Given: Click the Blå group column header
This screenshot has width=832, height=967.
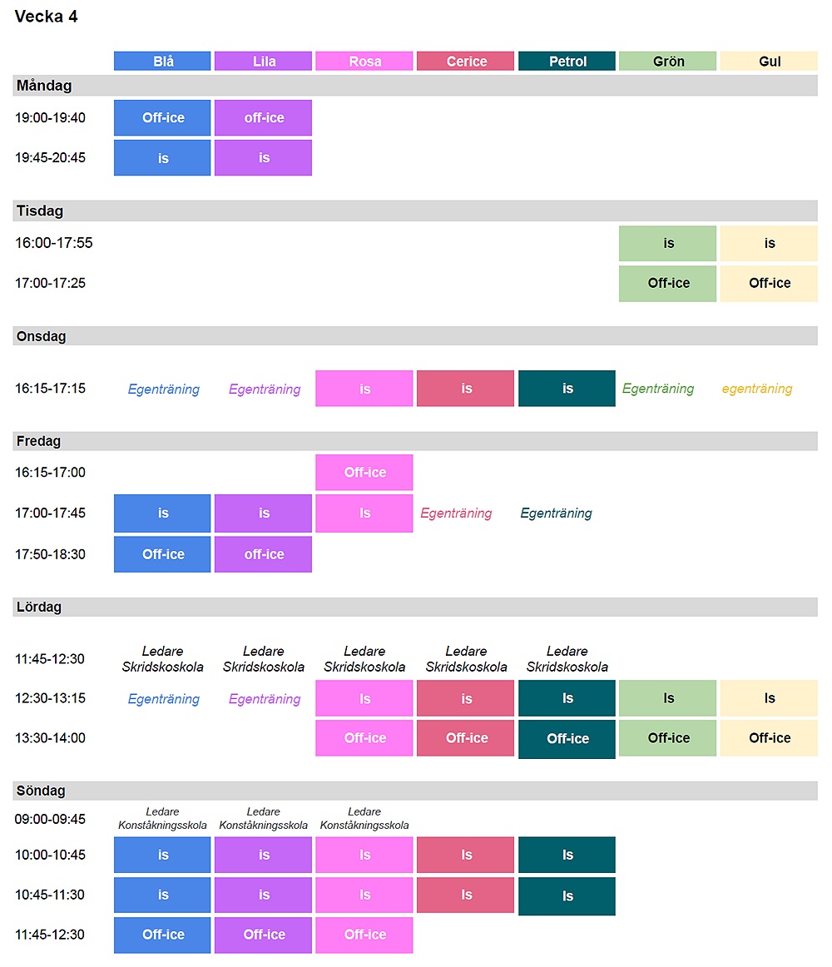Looking at the screenshot, I should [162, 62].
